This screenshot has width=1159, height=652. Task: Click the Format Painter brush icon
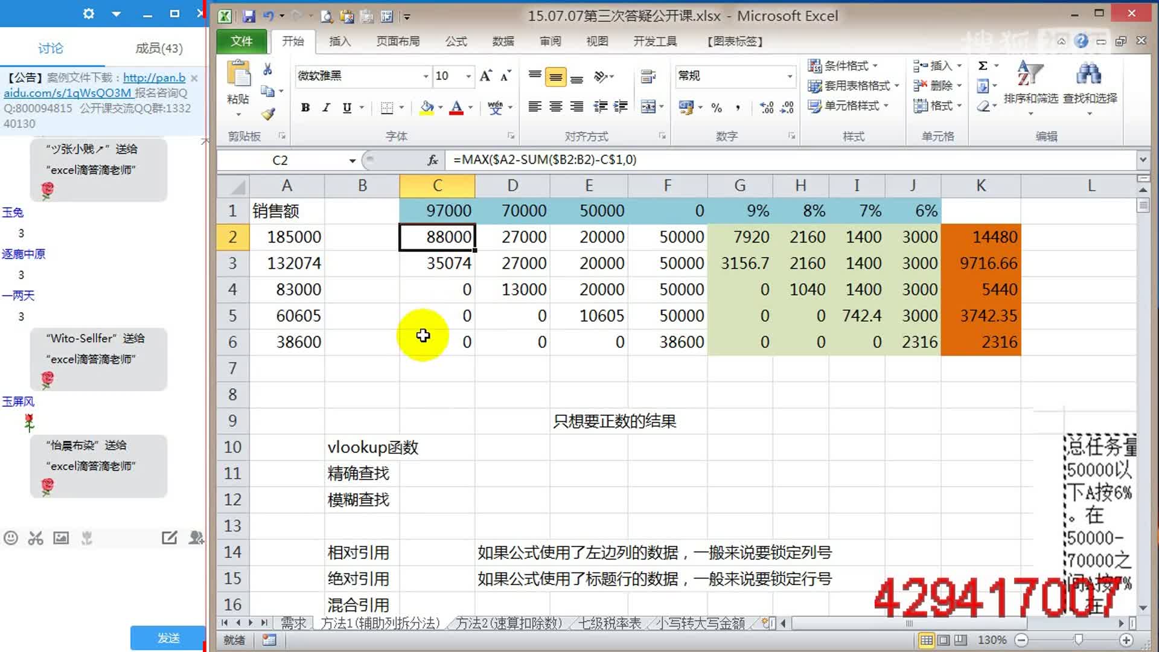(x=267, y=114)
